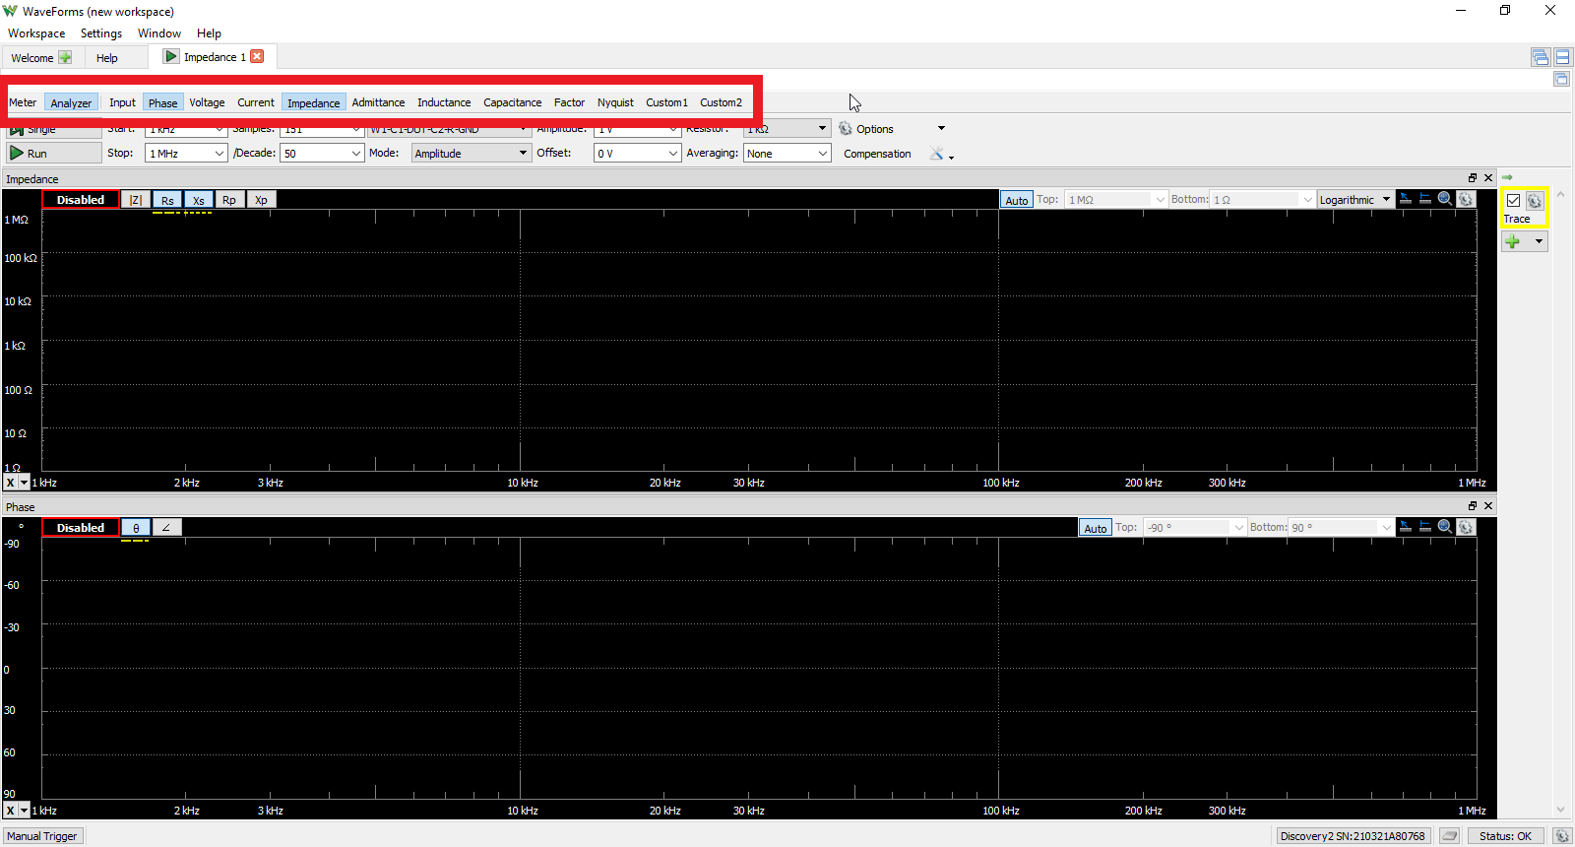Toggle the |Z| trace in the Impedance plot
The width and height of the screenshot is (1575, 847).
[136, 200]
